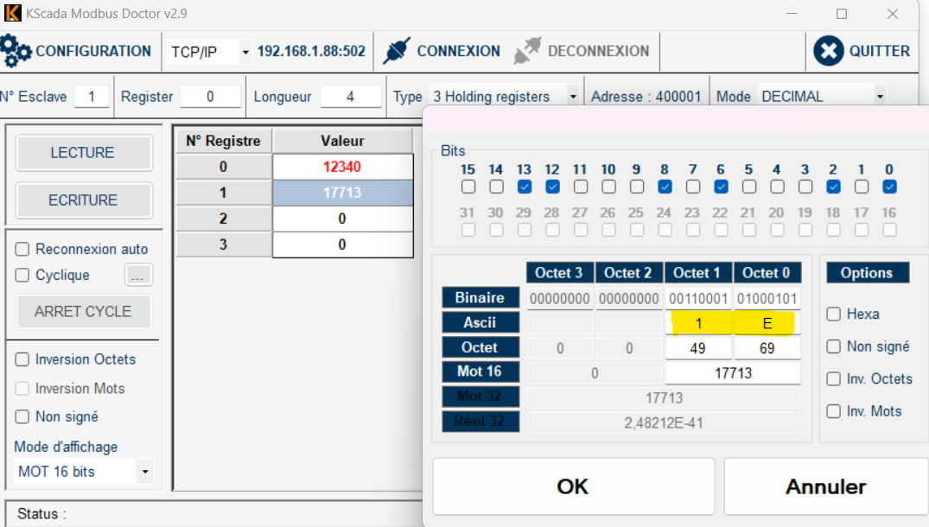This screenshot has width=929, height=527.
Task: Uncheck bit 13 checkbox
Action: click(525, 187)
